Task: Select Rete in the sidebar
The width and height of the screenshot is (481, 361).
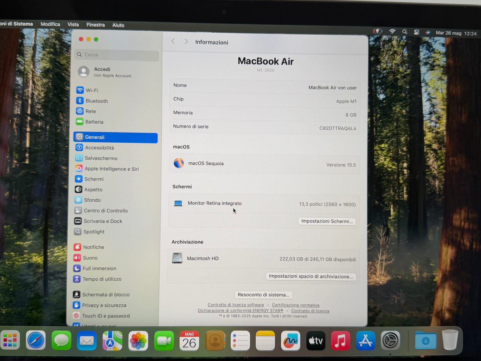Action: 86,111
